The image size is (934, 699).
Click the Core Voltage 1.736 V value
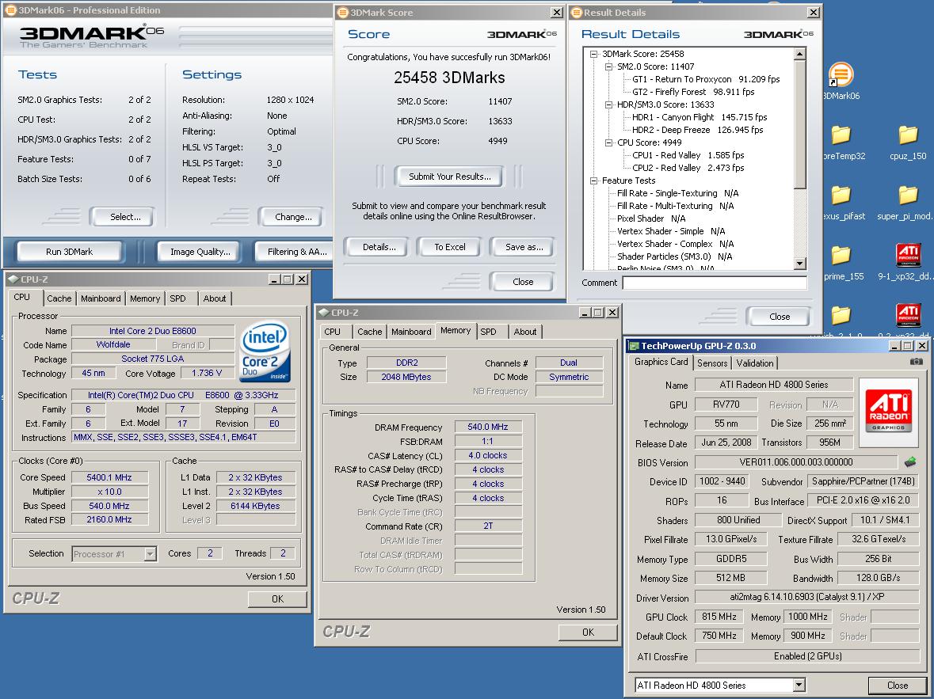207,374
